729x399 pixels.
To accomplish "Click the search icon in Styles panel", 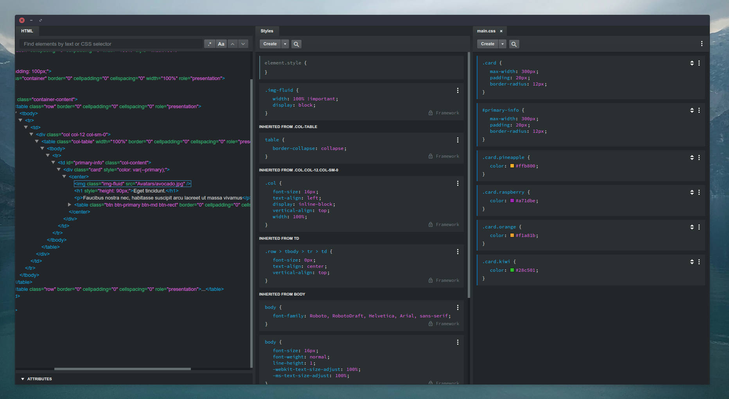I will [296, 44].
